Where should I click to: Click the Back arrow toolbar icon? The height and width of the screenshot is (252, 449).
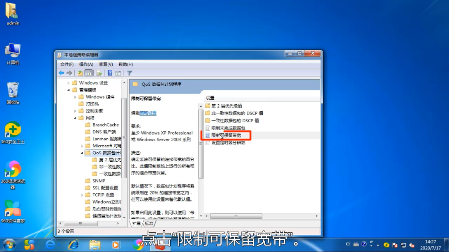pyautogui.click(x=61, y=73)
